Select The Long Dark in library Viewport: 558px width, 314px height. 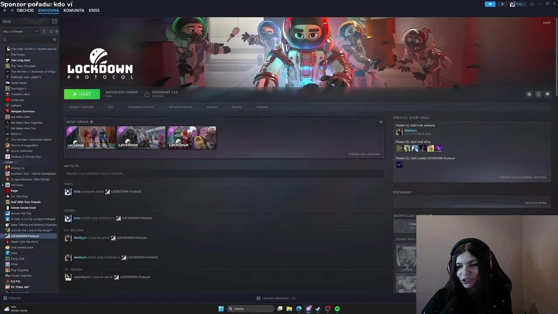tap(20, 60)
